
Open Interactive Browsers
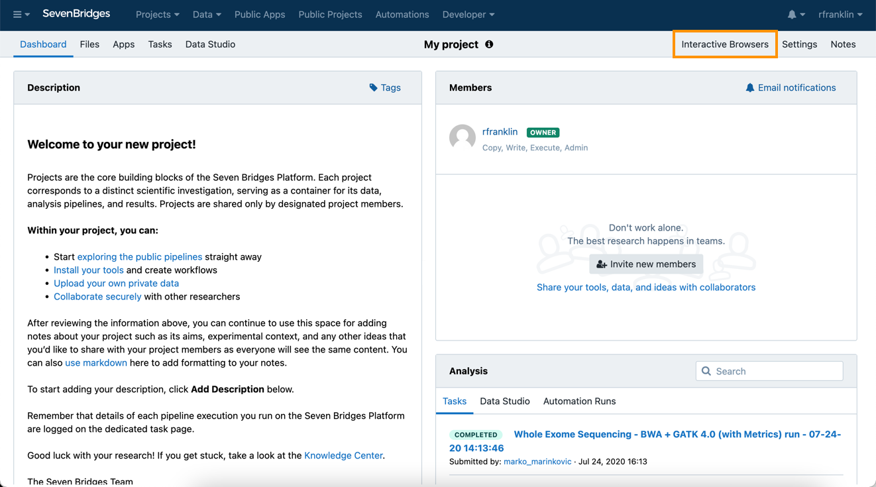click(725, 44)
